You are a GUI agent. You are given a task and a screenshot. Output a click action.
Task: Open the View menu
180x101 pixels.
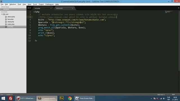pyautogui.click(x=24, y=4)
